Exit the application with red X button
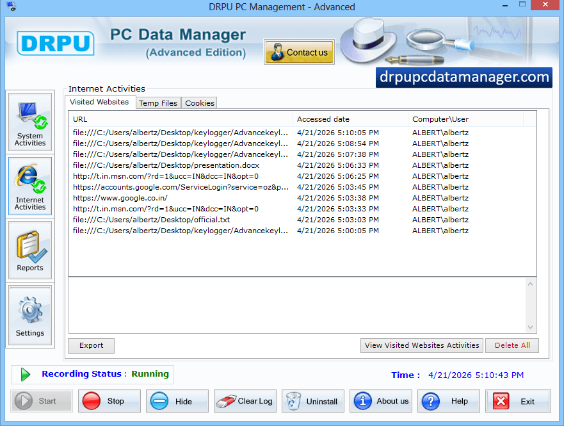564x426 pixels. 518,401
